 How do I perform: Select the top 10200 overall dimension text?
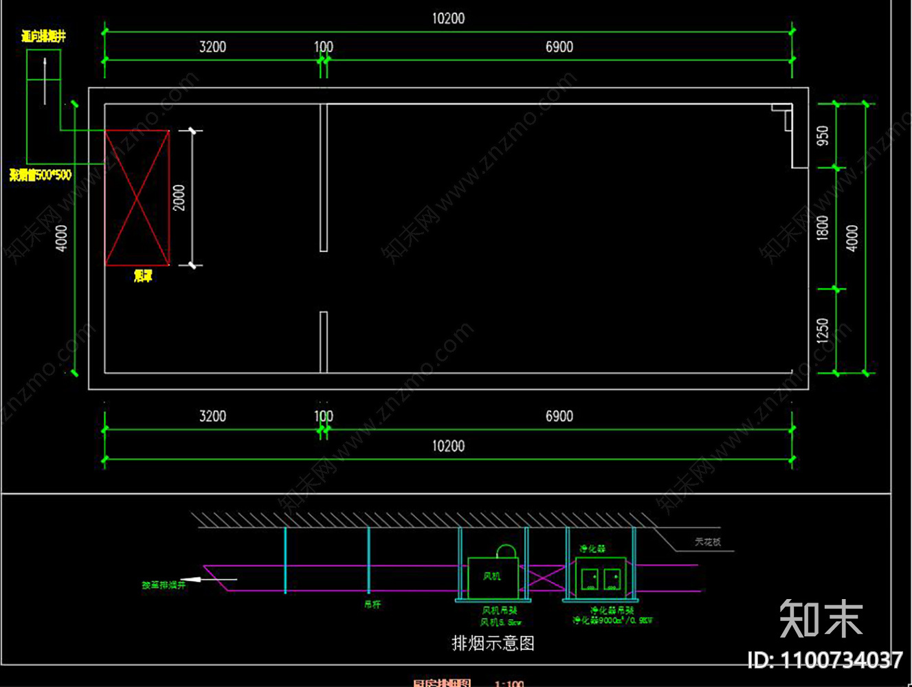pyautogui.click(x=448, y=19)
